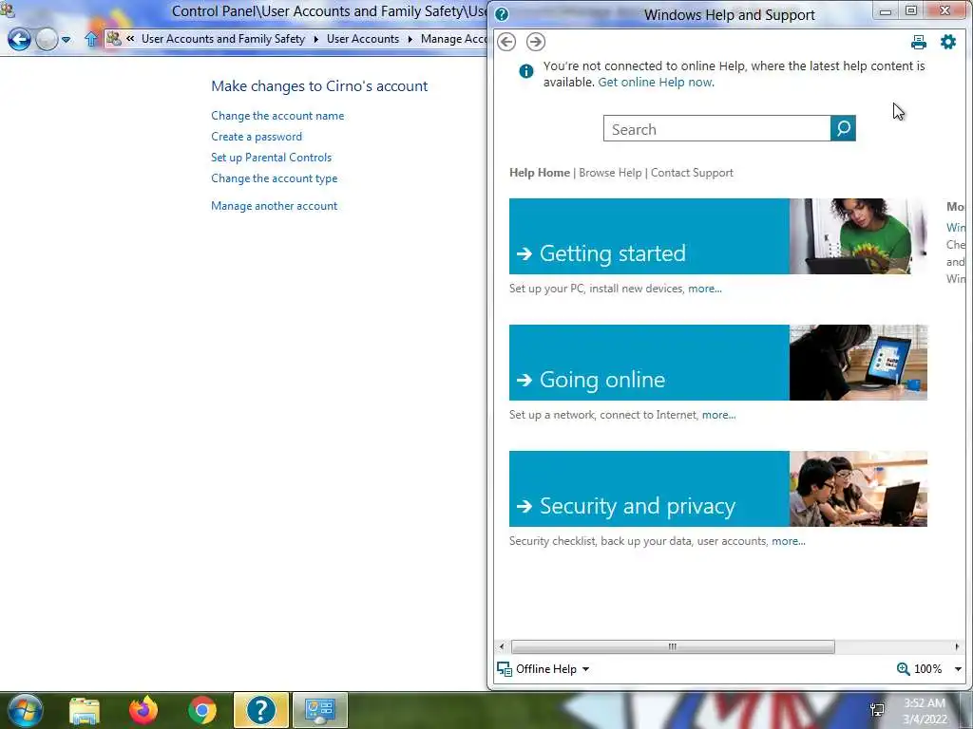
Task: Open the zoom level dropdown arrow
Action: pos(958,669)
